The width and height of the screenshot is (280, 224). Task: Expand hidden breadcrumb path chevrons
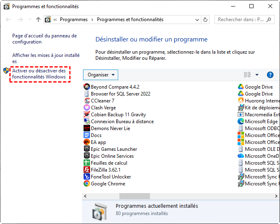tap(55, 20)
